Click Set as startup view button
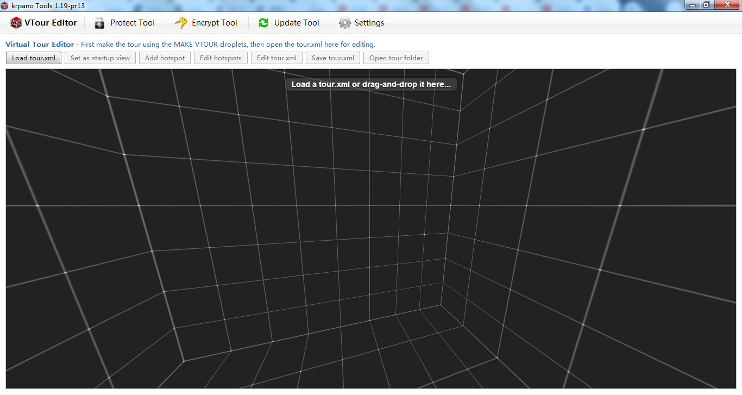This screenshot has width=742, height=395. pos(100,58)
